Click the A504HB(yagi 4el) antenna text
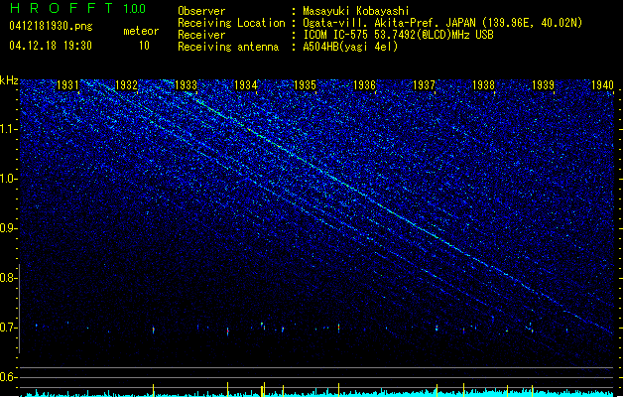The height and width of the screenshot is (397, 624). 350,47
